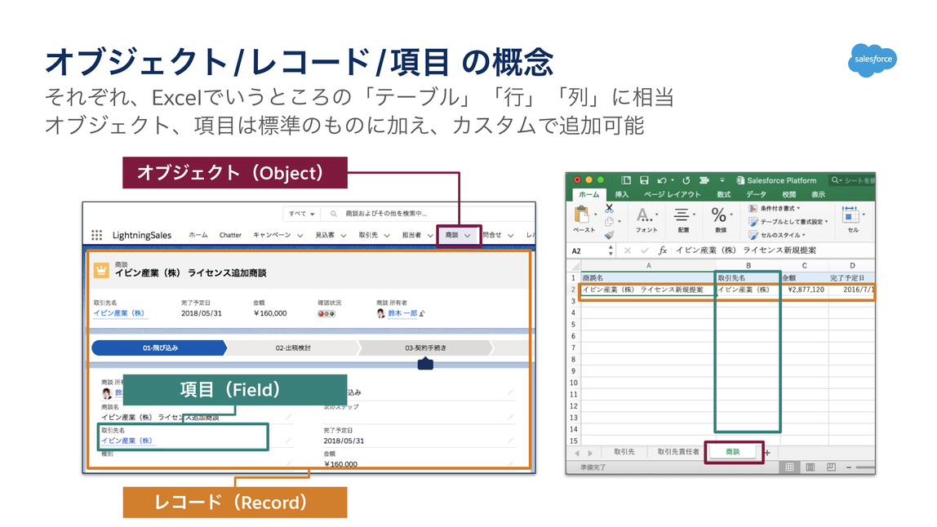Switch to Page Layout view in status bar
This screenshot has height=527, width=937.
(x=810, y=467)
